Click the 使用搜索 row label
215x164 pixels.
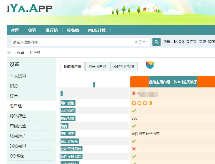[68, 133]
